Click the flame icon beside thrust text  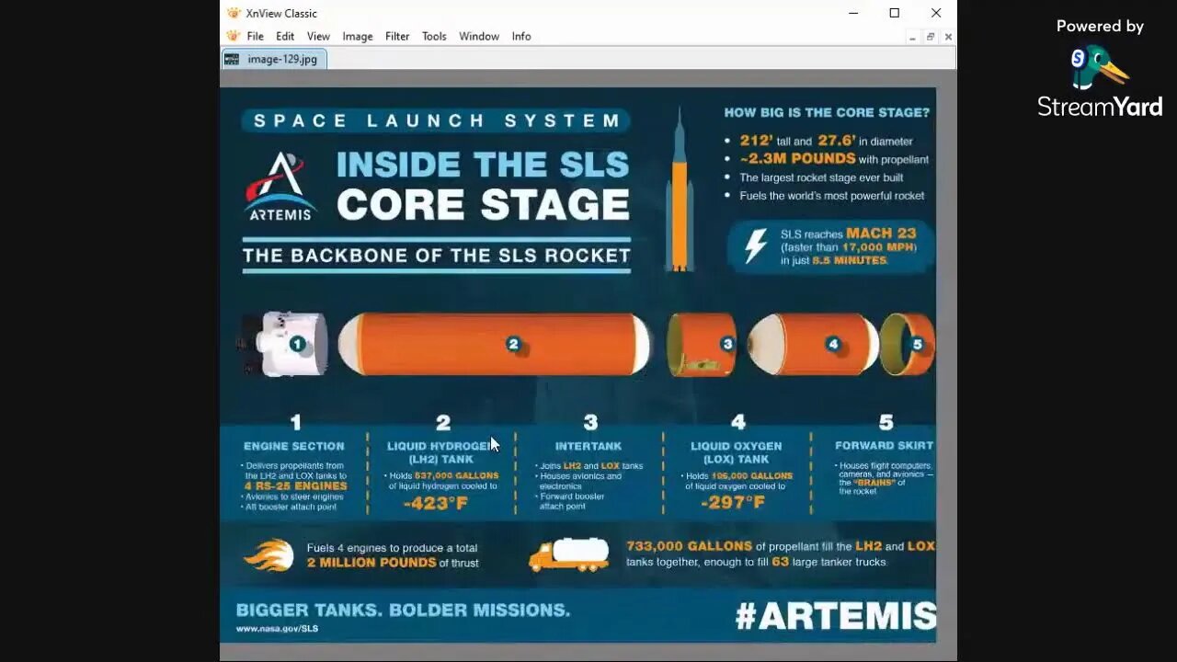pyautogui.click(x=269, y=555)
